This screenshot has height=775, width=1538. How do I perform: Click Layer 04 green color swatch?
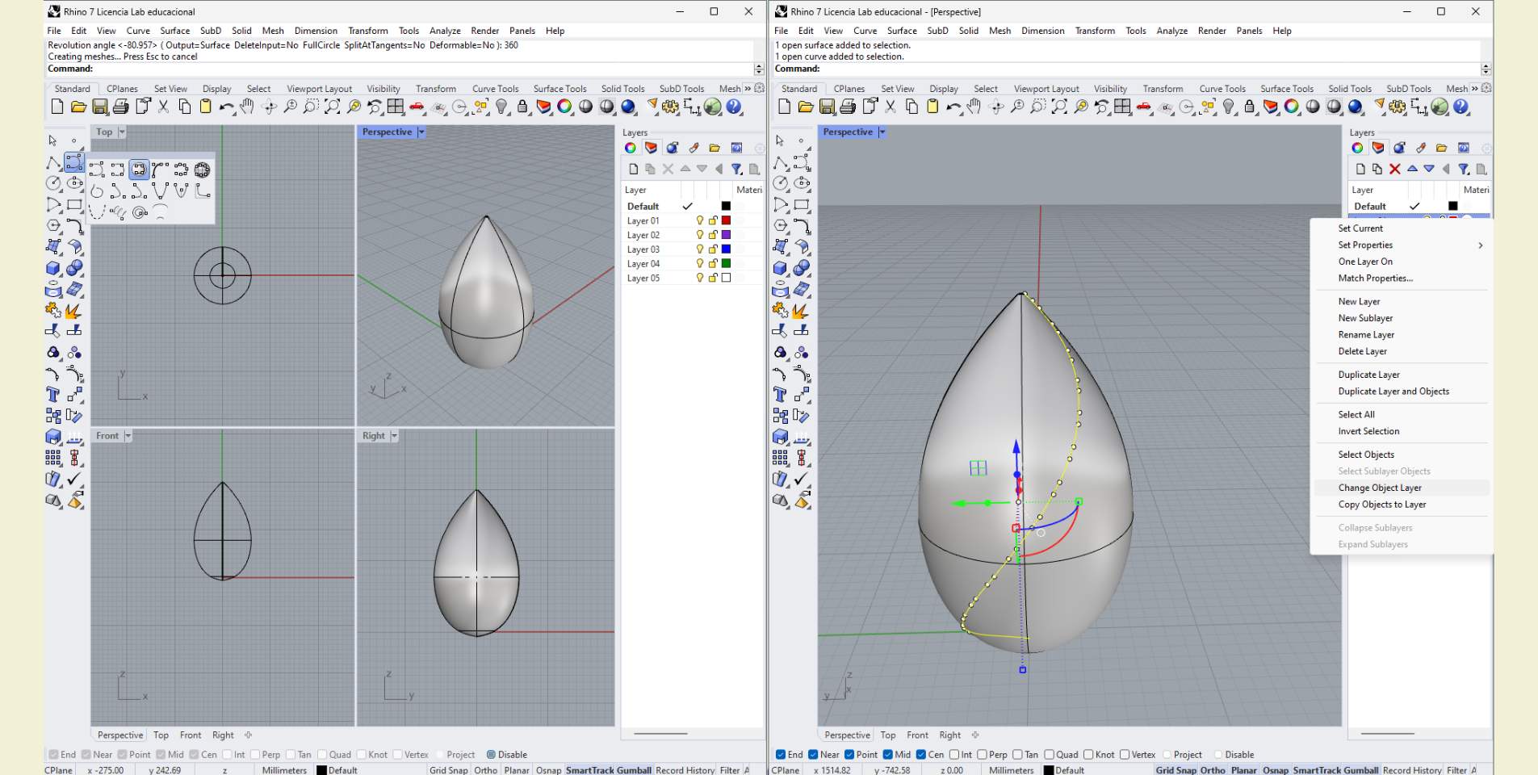click(726, 263)
